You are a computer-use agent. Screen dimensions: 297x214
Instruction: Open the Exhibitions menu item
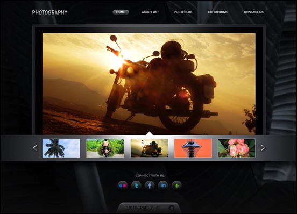click(x=217, y=12)
